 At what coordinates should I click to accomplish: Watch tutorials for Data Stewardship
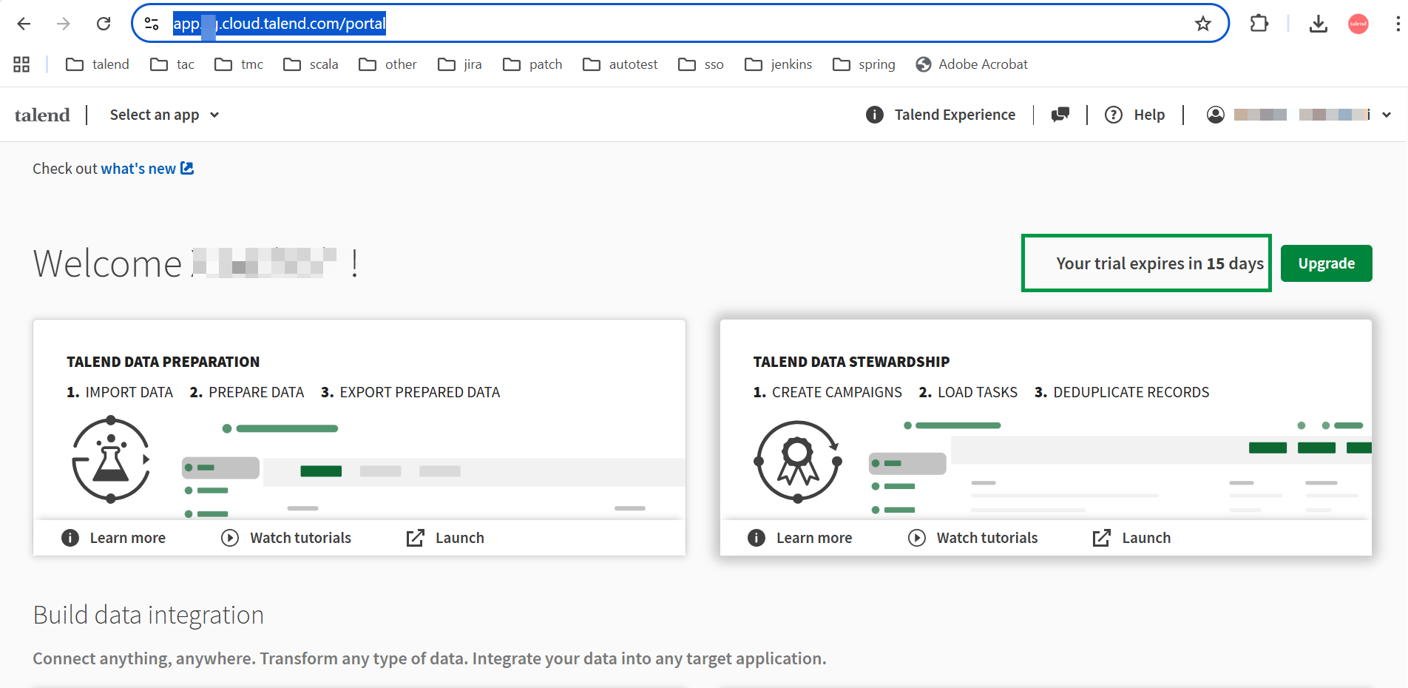(x=973, y=538)
